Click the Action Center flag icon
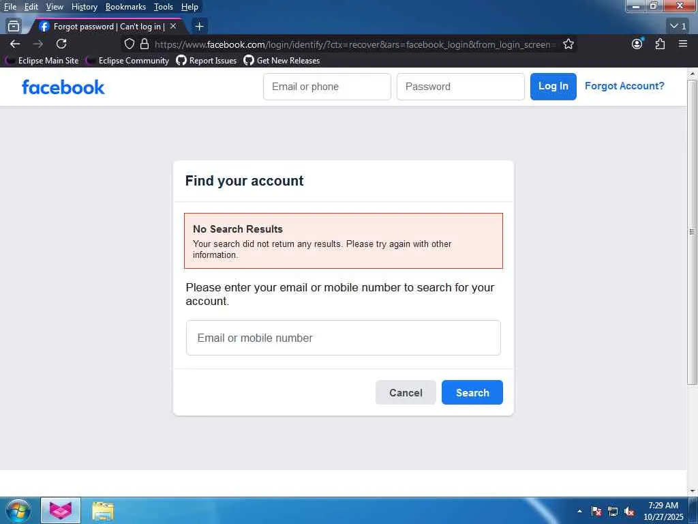Screen dimensions: 698x524 [x=596, y=511]
